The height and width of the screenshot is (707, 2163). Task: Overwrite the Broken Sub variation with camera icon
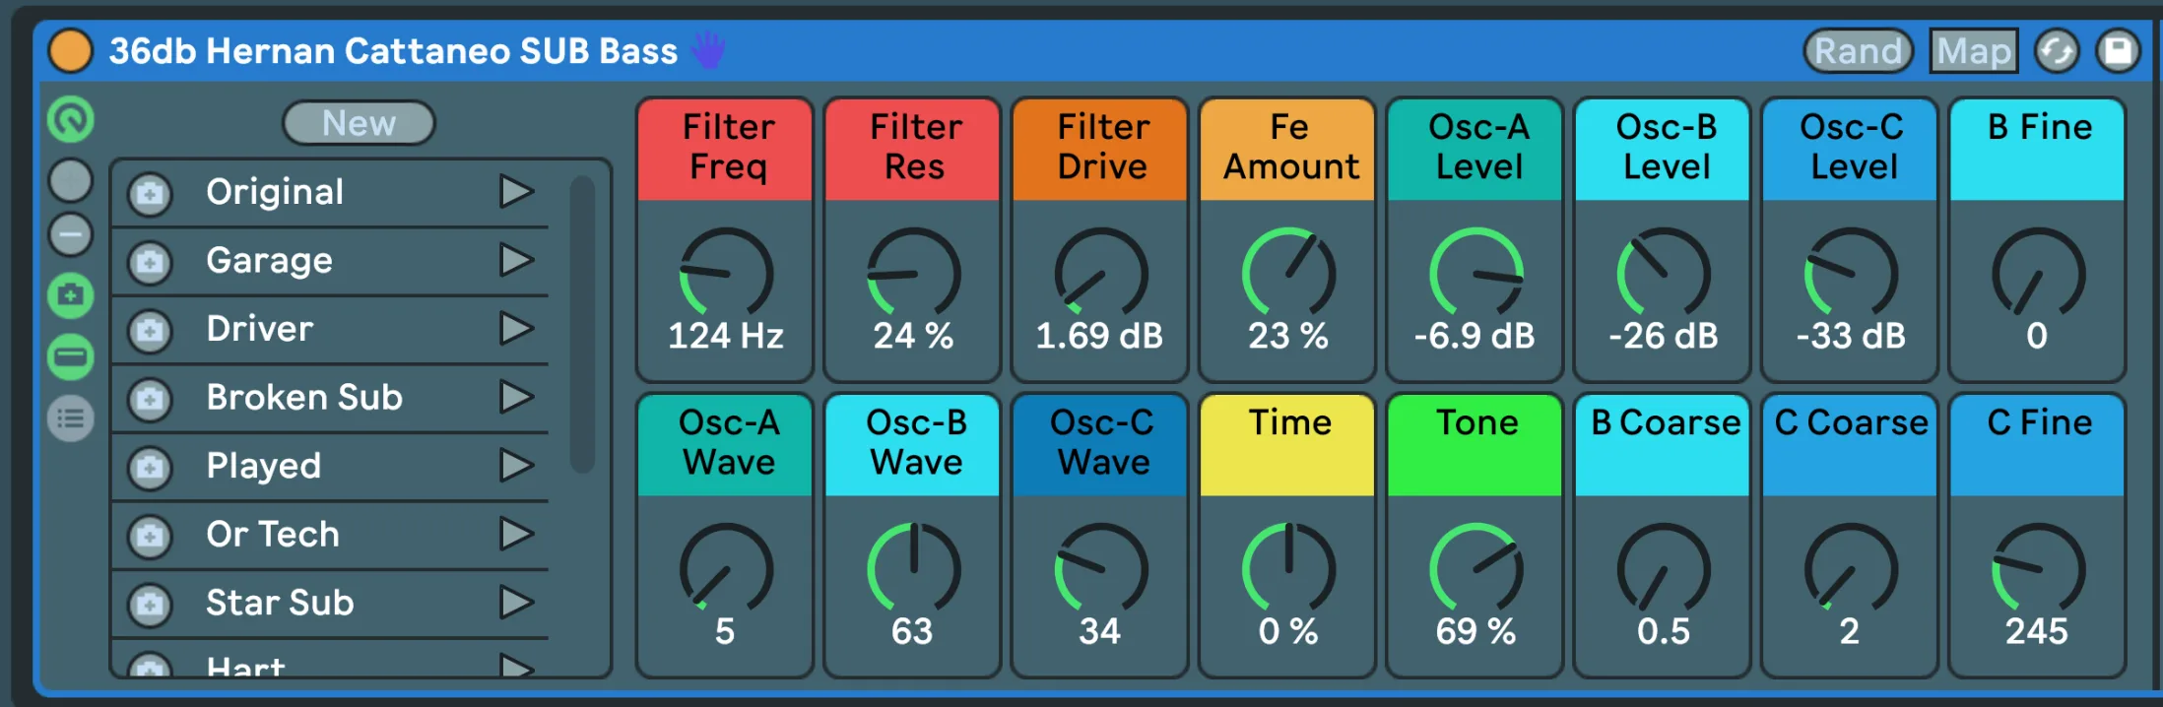coord(150,400)
